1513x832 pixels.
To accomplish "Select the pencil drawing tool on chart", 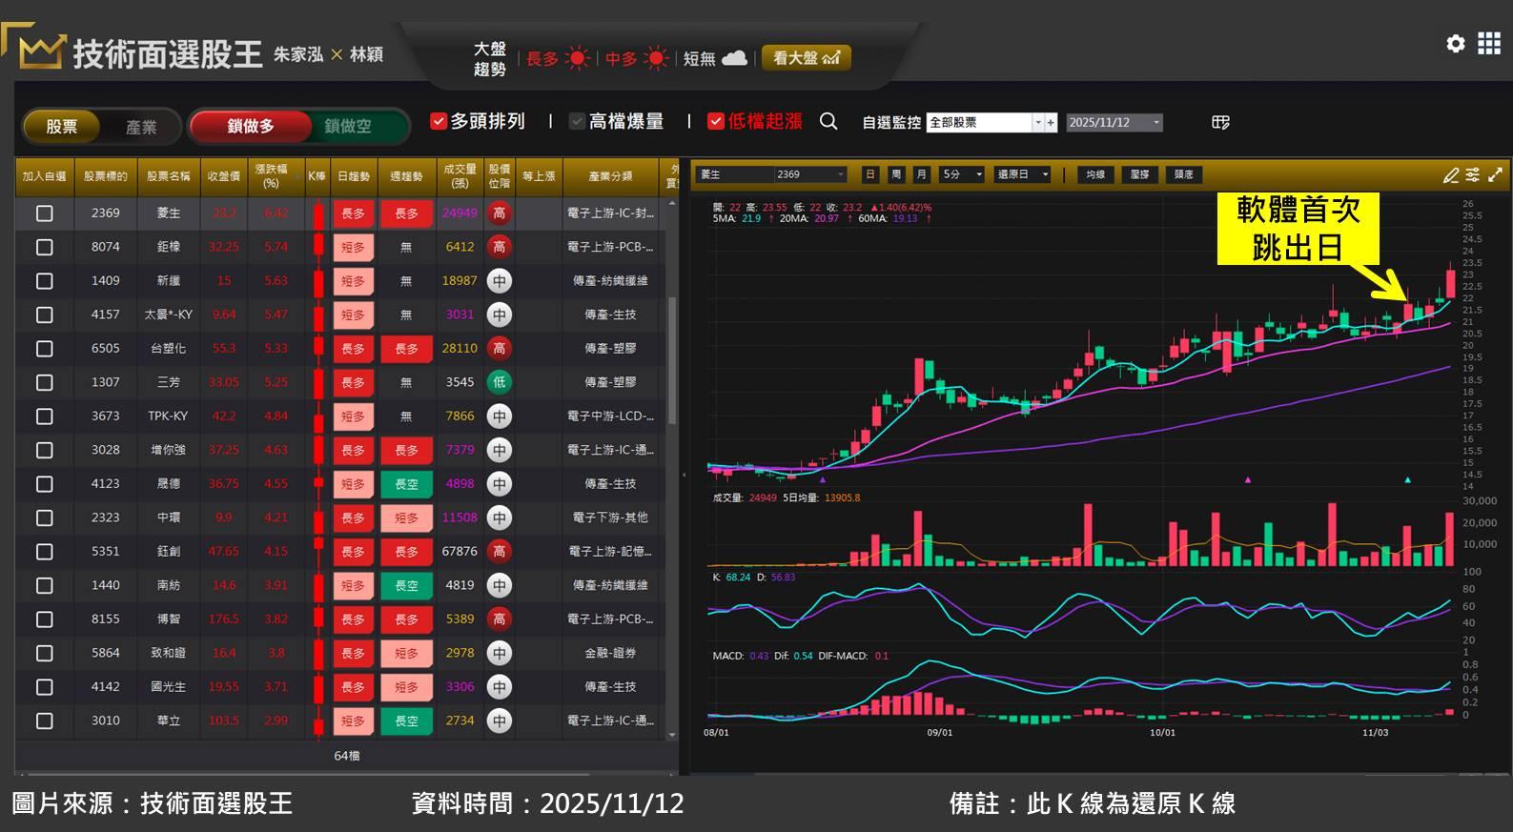I will point(1451,174).
